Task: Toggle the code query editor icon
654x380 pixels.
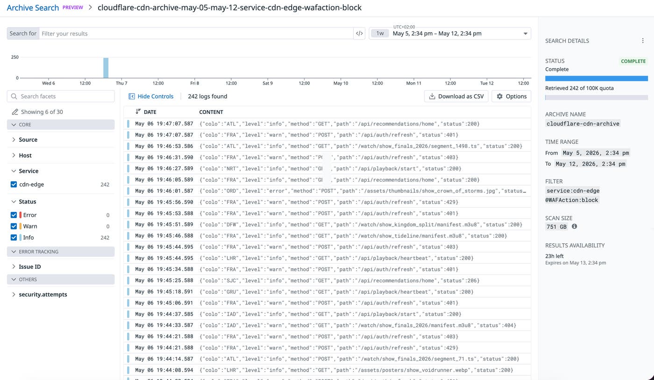Action: (x=359, y=33)
